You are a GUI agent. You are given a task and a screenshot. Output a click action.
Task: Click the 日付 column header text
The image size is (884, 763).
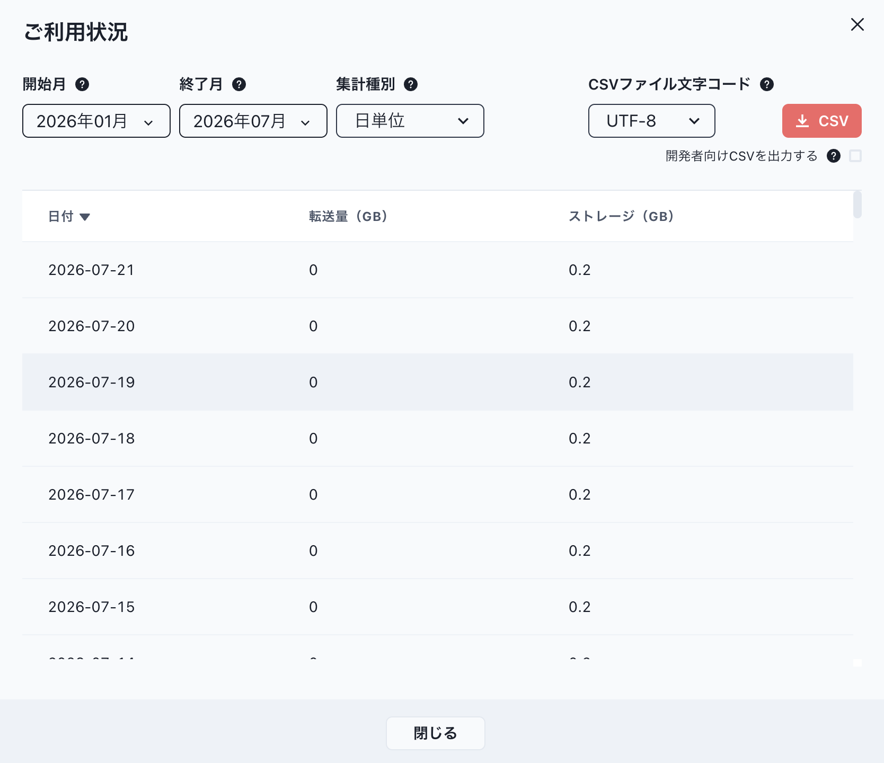pyautogui.click(x=61, y=216)
